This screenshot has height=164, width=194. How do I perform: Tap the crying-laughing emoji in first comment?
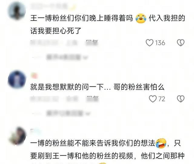(141, 18)
